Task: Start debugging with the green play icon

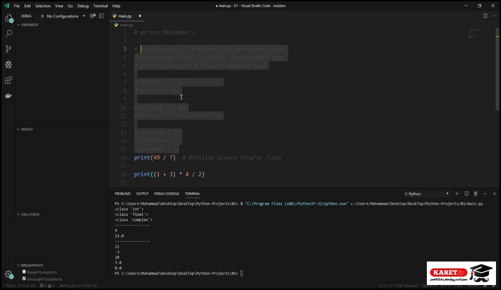Action: tap(43, 16)
